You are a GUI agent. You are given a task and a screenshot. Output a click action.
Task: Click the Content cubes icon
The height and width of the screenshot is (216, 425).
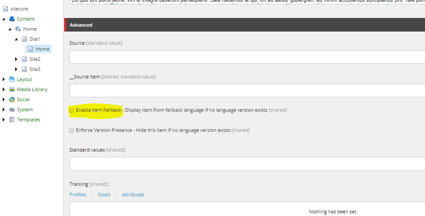pos(12,19)
